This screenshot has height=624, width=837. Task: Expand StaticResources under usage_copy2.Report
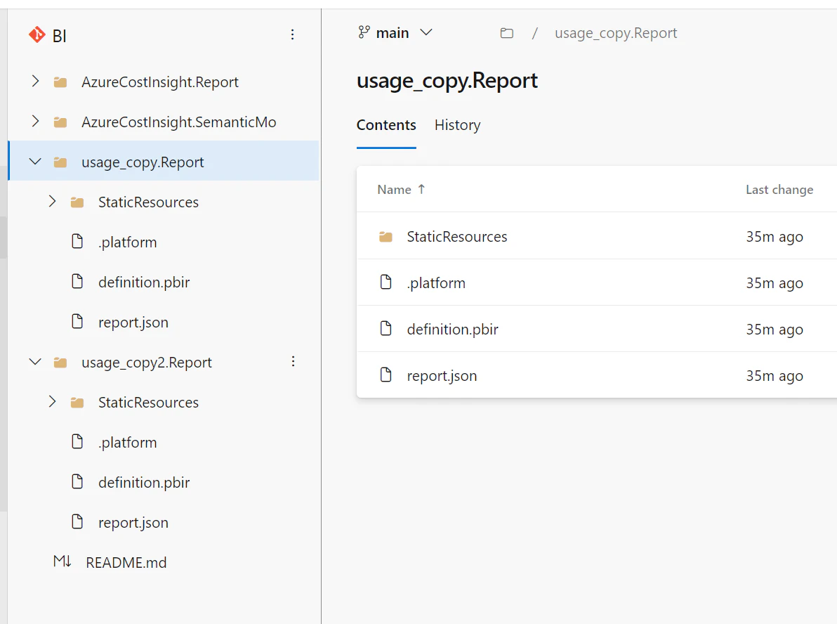52,402
